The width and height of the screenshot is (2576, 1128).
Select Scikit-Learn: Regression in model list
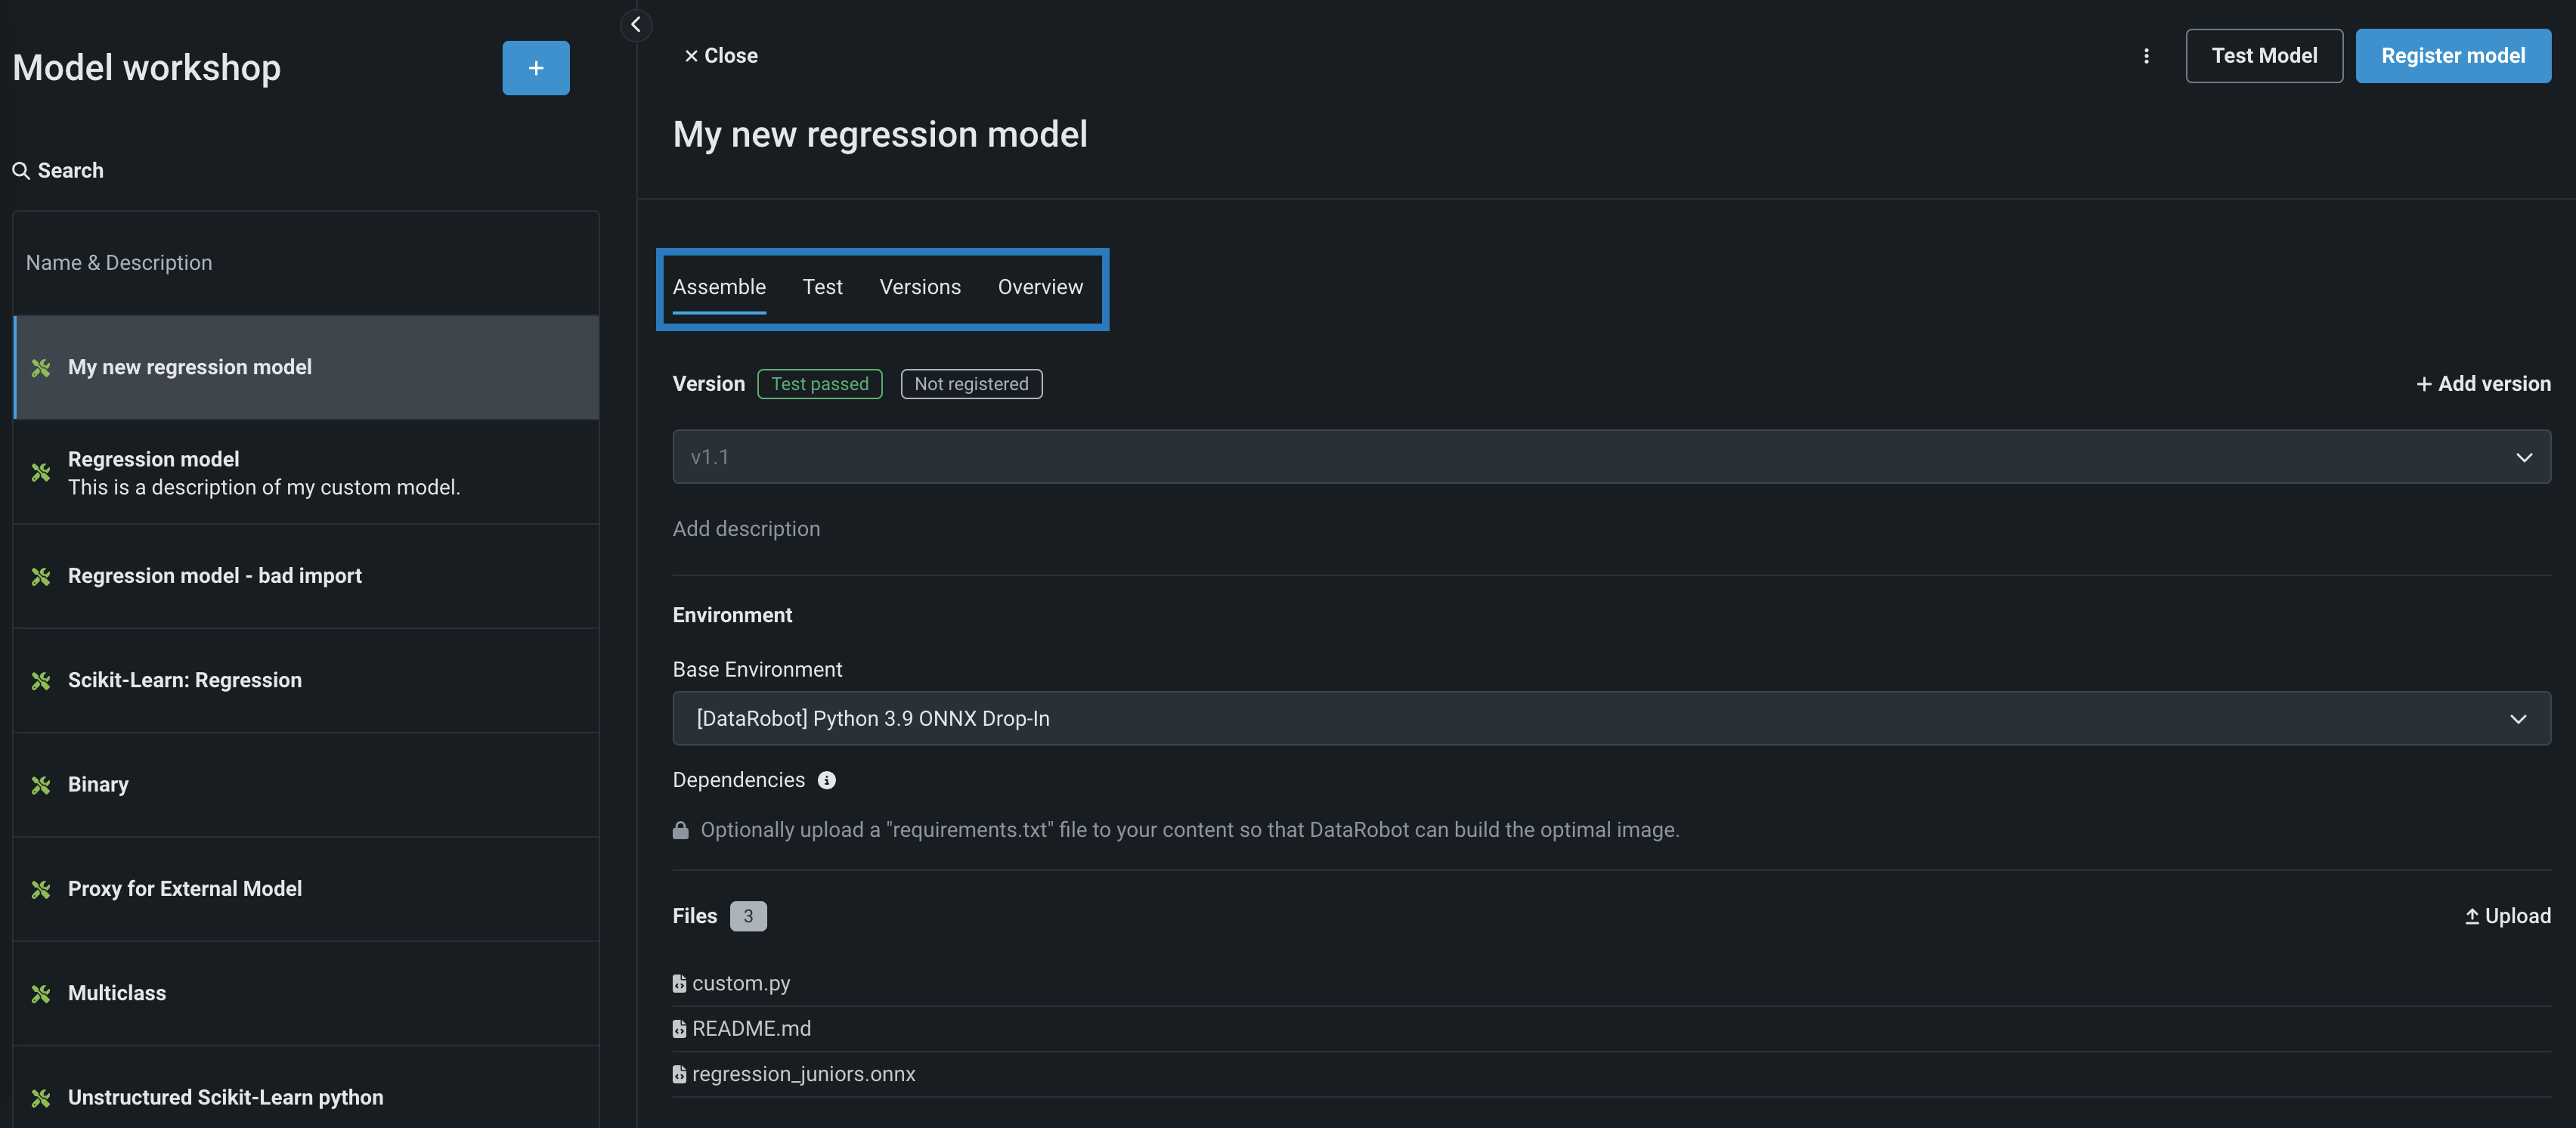(x=185, y=680)
